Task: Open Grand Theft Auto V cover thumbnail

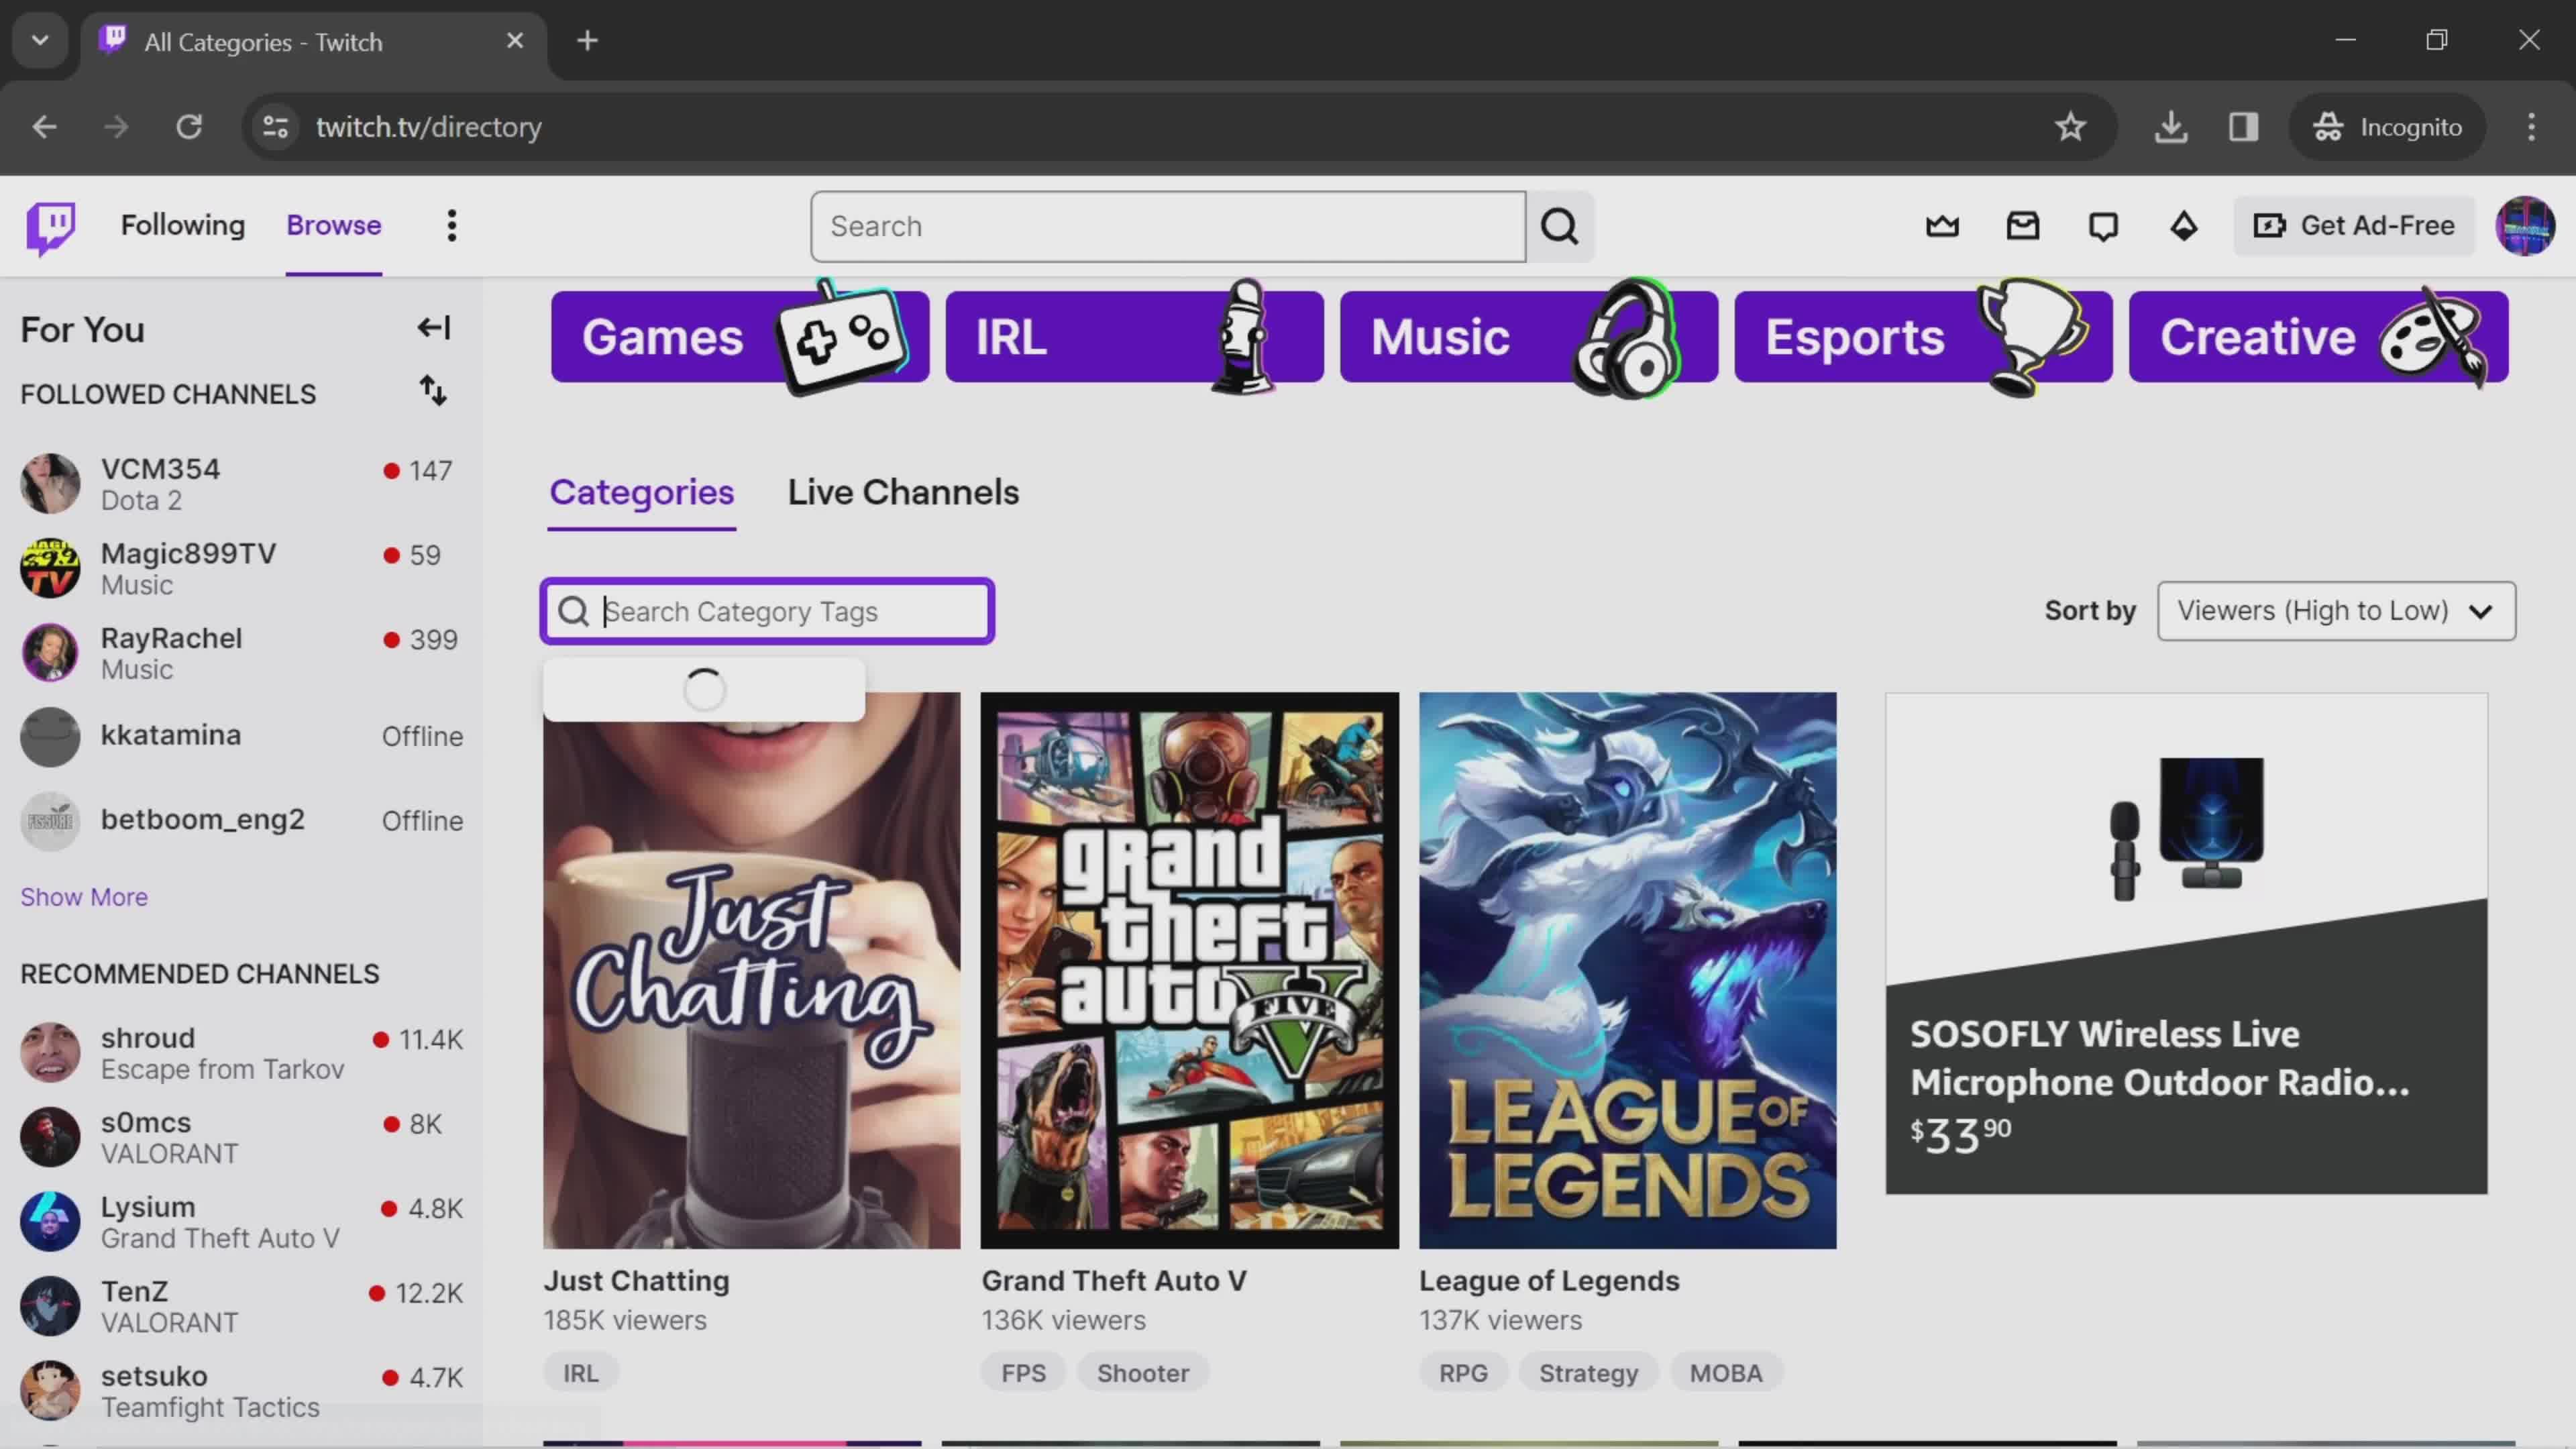Action: coord(1189,971)
